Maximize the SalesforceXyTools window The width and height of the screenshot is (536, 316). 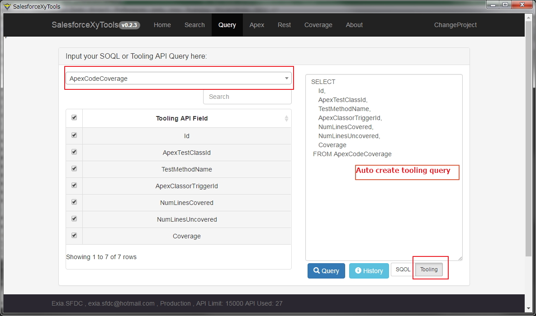pyautogui.click(x=505, y=5)
